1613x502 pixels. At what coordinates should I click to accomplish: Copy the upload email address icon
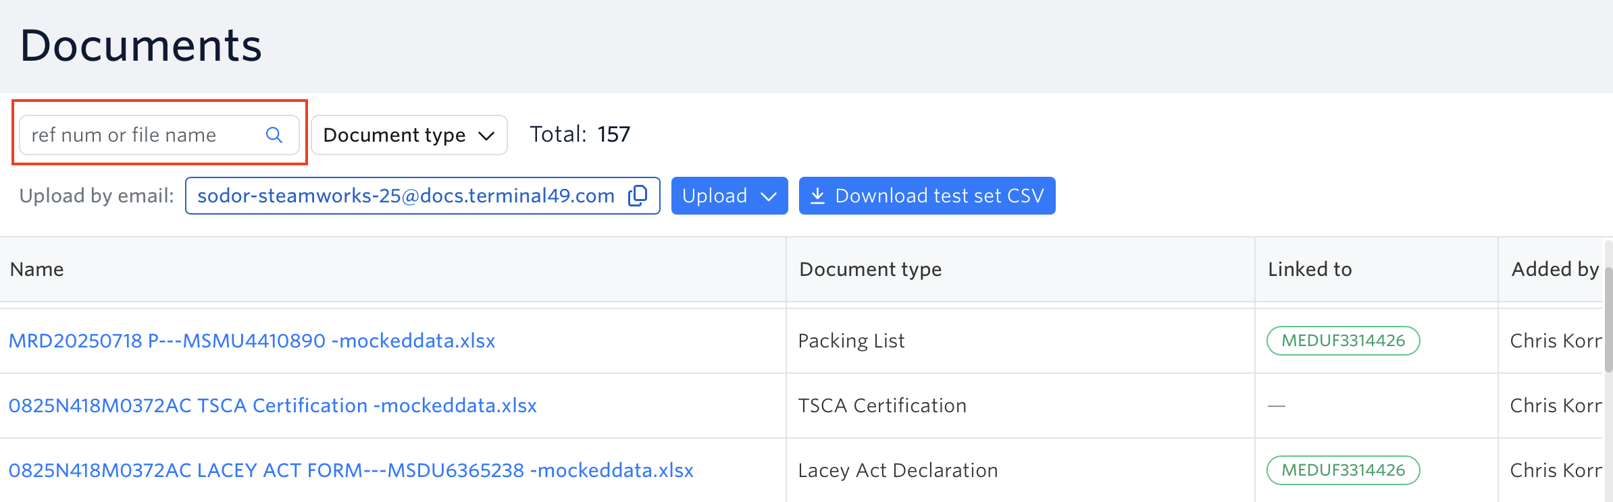(638, 196)
